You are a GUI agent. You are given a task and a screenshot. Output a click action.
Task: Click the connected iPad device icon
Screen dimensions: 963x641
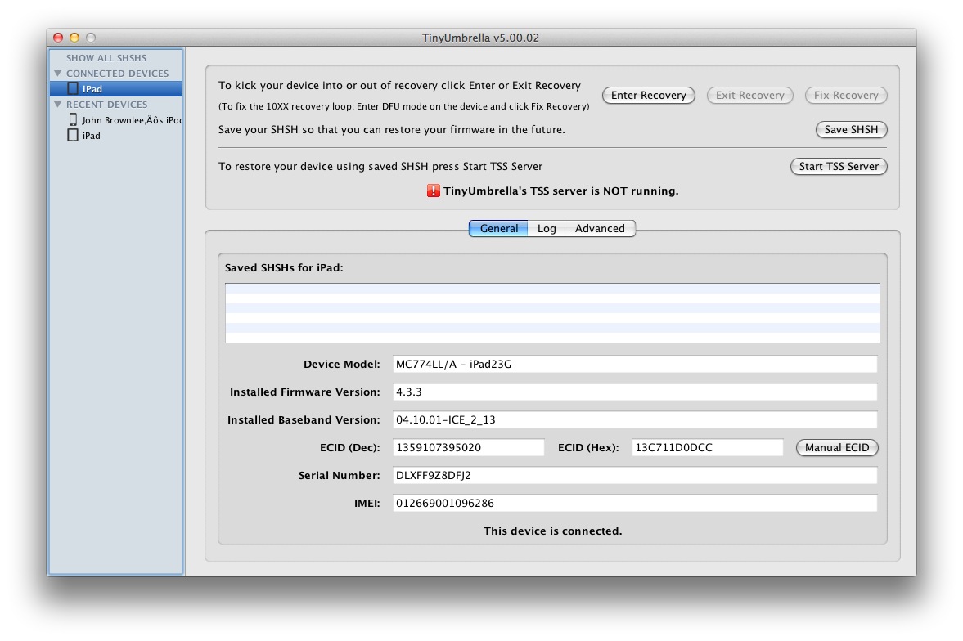pyautogui.click(x=73, y=88)
